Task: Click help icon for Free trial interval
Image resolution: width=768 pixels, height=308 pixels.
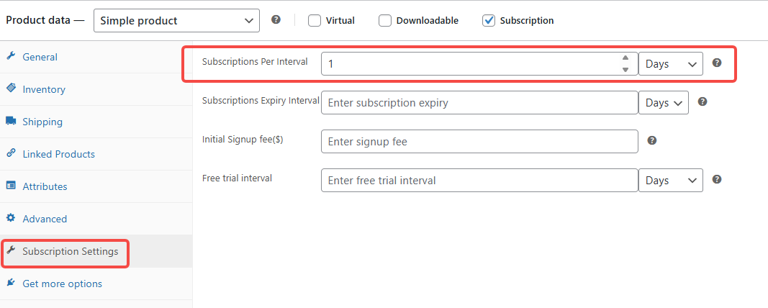Action: coord(717,180)
